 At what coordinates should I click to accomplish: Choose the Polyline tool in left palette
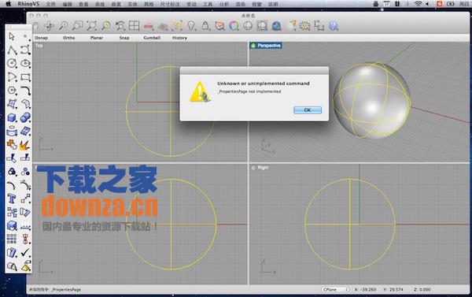(x=12, y=50)
